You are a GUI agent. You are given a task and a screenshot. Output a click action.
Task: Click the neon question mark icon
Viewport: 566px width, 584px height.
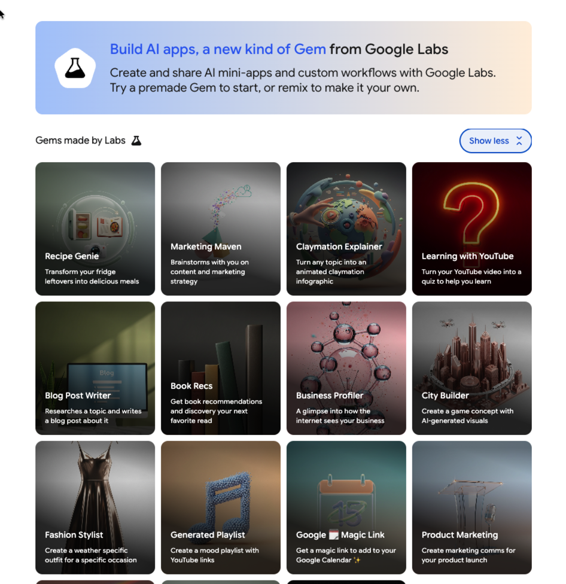[471, 203]
